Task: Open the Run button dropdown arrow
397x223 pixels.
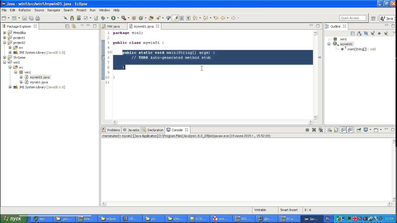Action: (118, 18)
